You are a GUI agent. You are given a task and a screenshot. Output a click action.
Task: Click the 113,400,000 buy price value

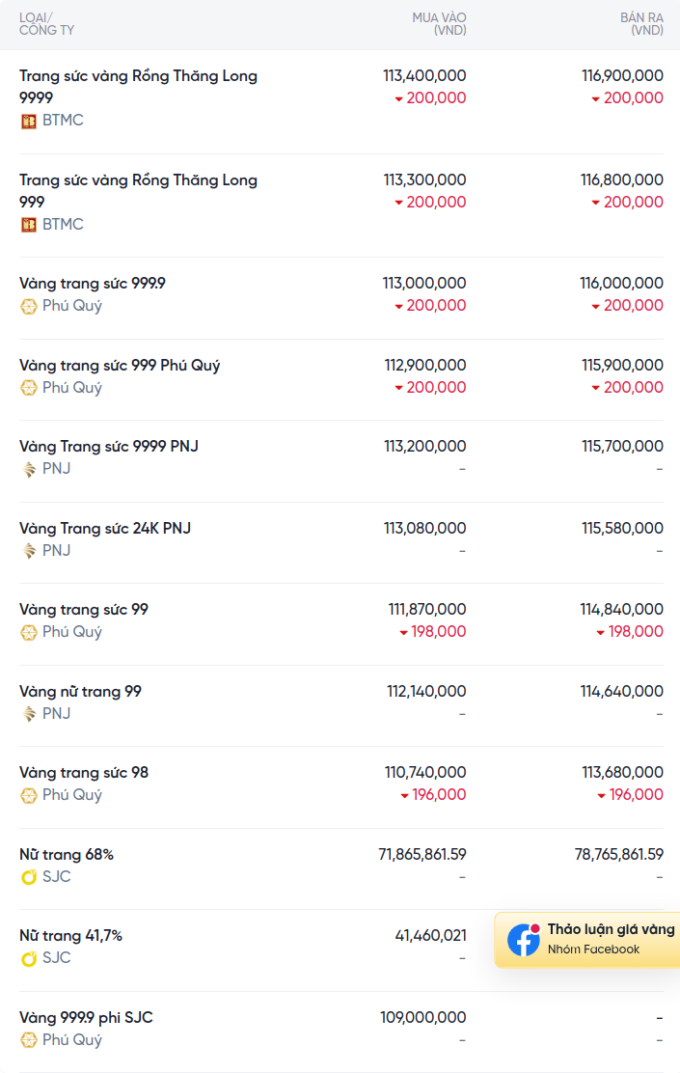424,76
